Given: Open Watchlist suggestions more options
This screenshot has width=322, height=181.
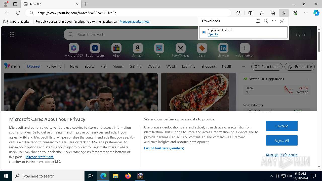Looking at the screenshot, I should (x=307, y=79).
